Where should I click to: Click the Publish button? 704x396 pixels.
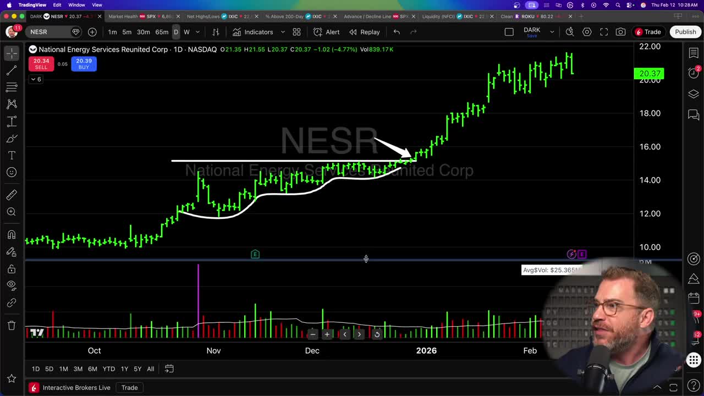685,31
